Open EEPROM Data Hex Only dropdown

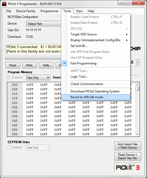pos(38,147)
